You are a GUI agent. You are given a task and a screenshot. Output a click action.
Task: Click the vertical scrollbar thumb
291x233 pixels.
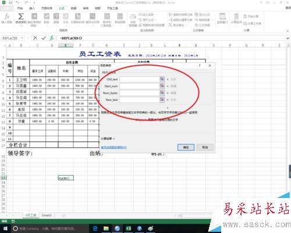(x=290, y=171)
